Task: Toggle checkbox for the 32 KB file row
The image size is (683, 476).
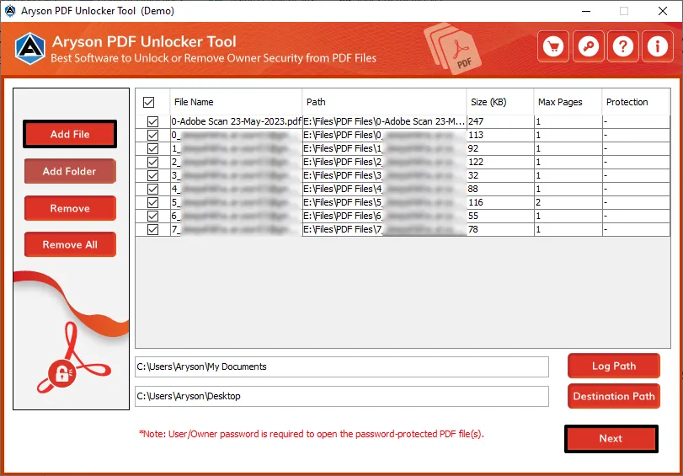Action: pyautogui.click(x=153, y=176)
